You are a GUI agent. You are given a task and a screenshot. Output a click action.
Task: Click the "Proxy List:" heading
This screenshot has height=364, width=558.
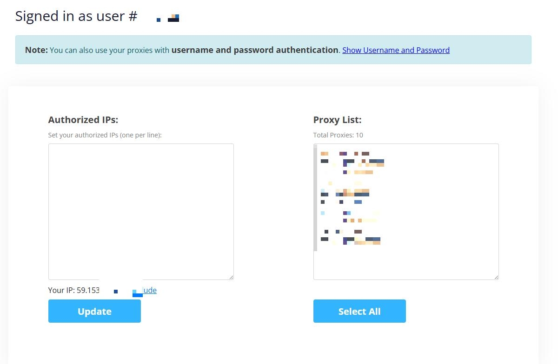(337, 120)
